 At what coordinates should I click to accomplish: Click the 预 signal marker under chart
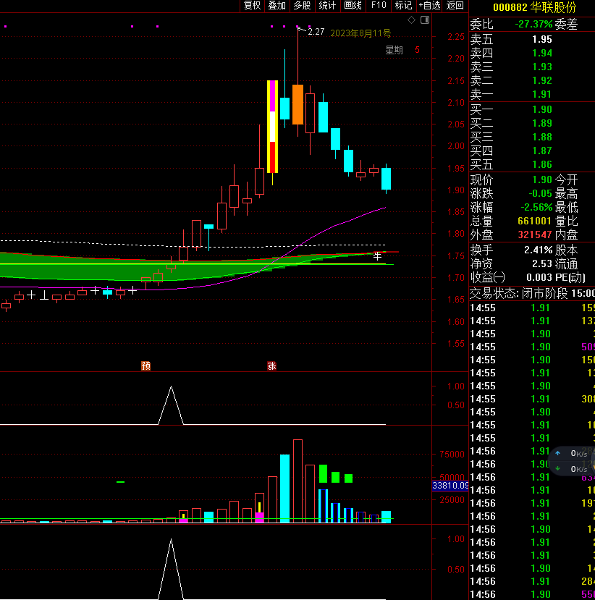coord(145,366)
